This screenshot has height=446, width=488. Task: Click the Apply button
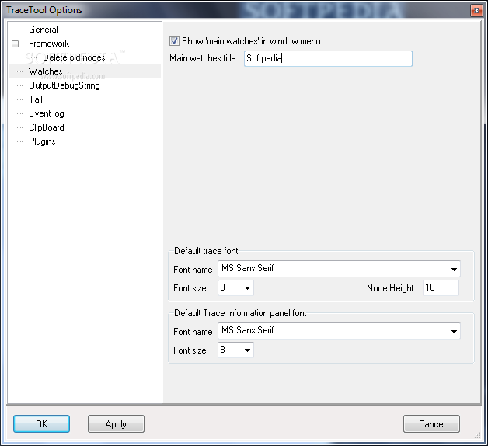point(116,424)
